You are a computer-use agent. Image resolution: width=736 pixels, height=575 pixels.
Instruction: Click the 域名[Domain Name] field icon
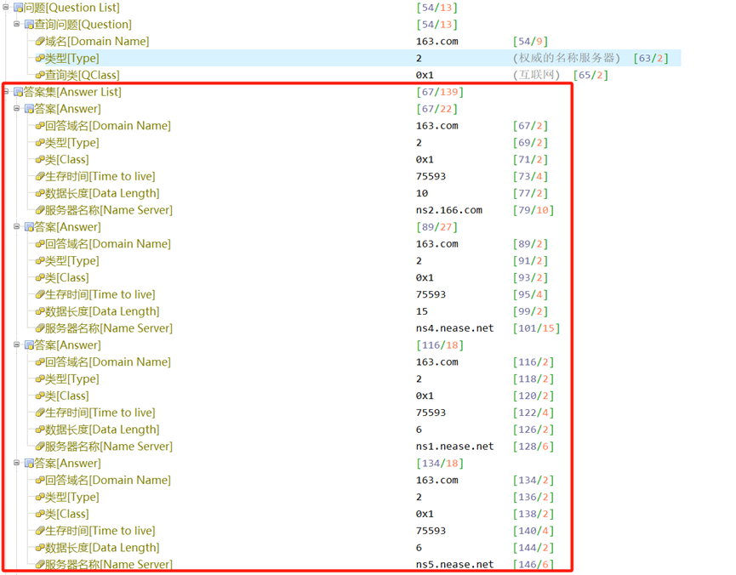40,42
